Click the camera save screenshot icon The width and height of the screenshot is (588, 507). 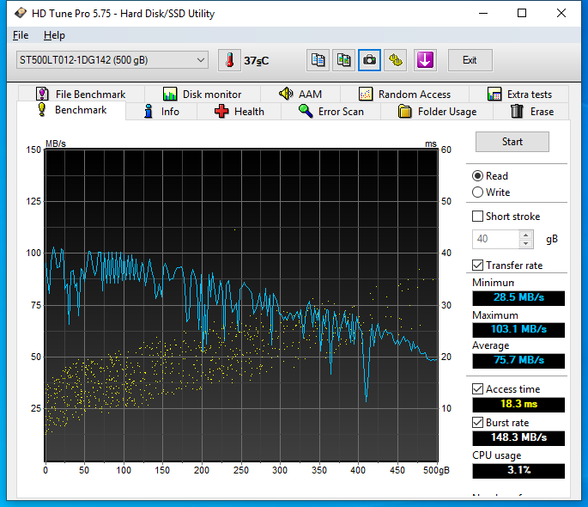[370, 60]
